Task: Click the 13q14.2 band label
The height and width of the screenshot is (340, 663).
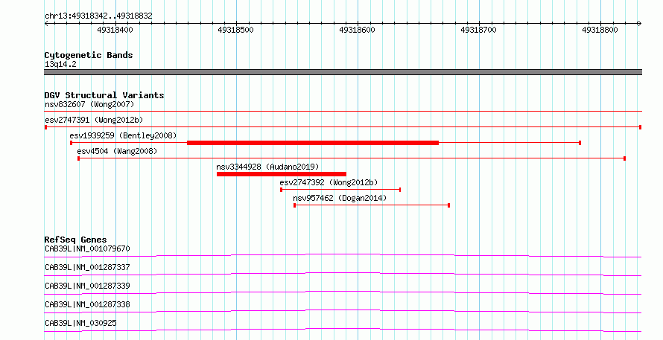Action: pyautogui.click(x=60, y=65)
